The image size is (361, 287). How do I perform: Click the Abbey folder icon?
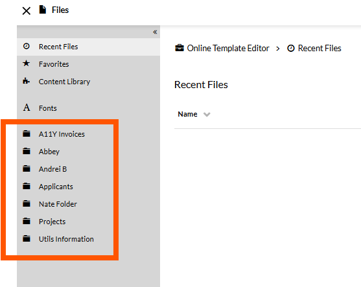pyautogui.click(x=27, y=151)
